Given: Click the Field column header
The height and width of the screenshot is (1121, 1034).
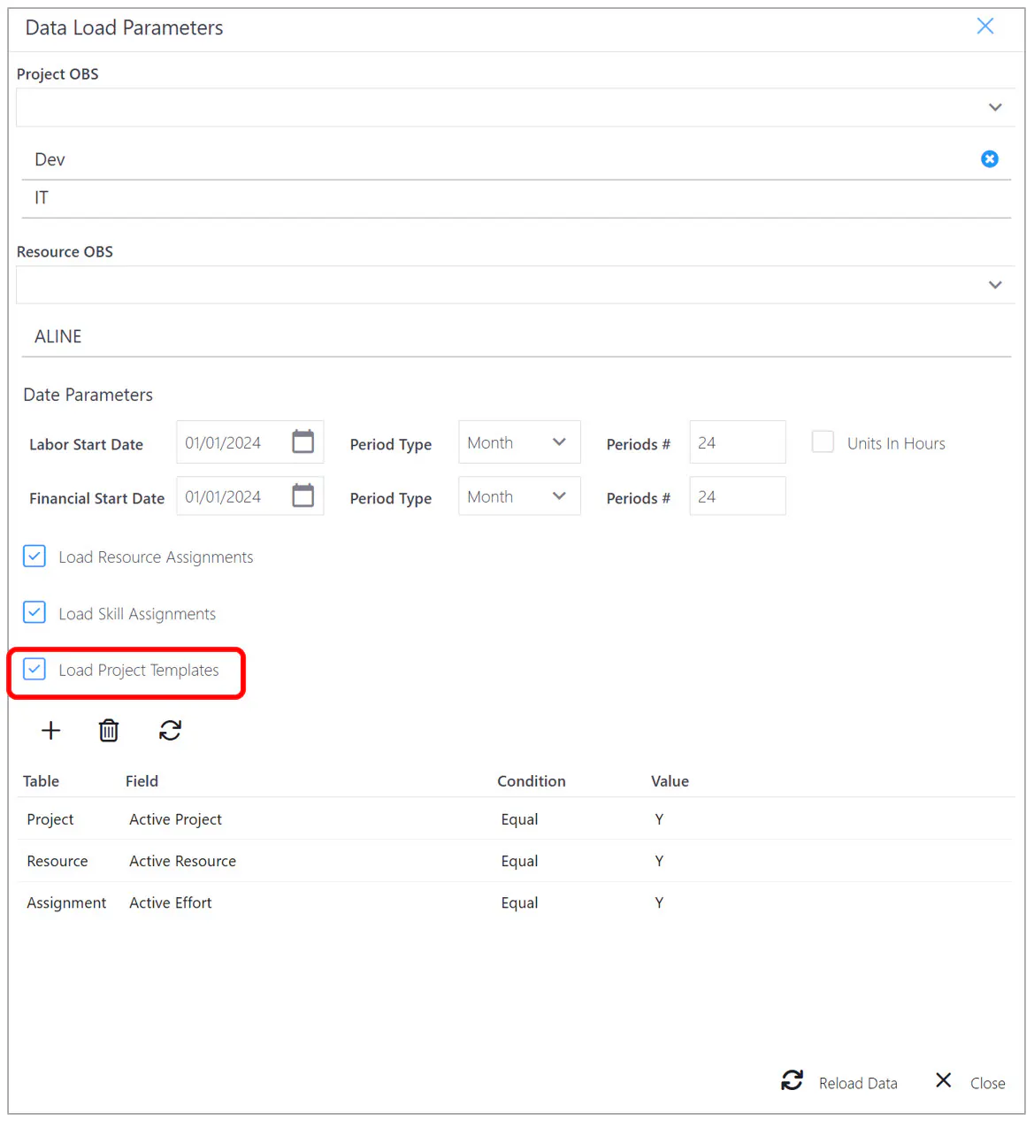Looking at the screenshot, I should 142,781.
